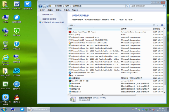The width and height of the screenshot is (169, 112).
Task: Launch Kugou music K icon
Action: point(17,85)
